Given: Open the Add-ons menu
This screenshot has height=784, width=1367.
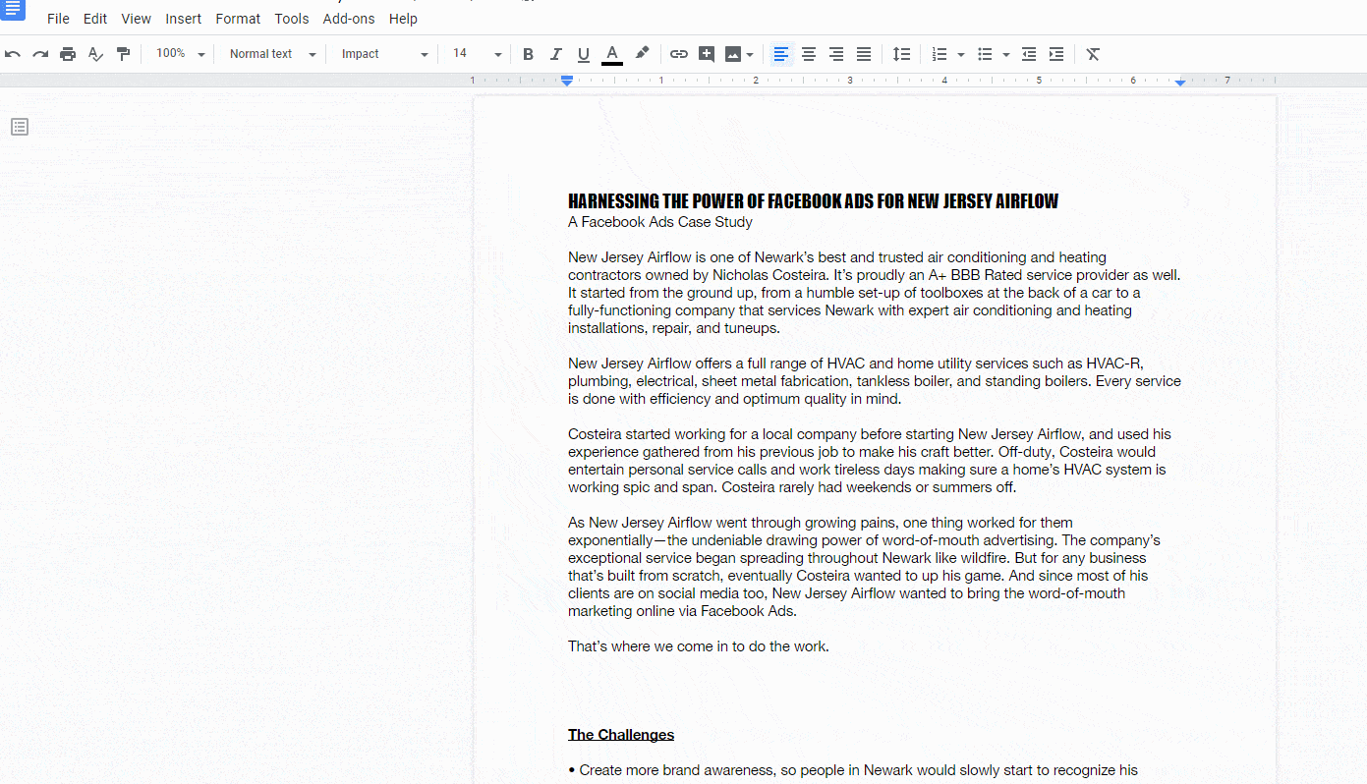Looking at the screenshot, I should 349,19.
